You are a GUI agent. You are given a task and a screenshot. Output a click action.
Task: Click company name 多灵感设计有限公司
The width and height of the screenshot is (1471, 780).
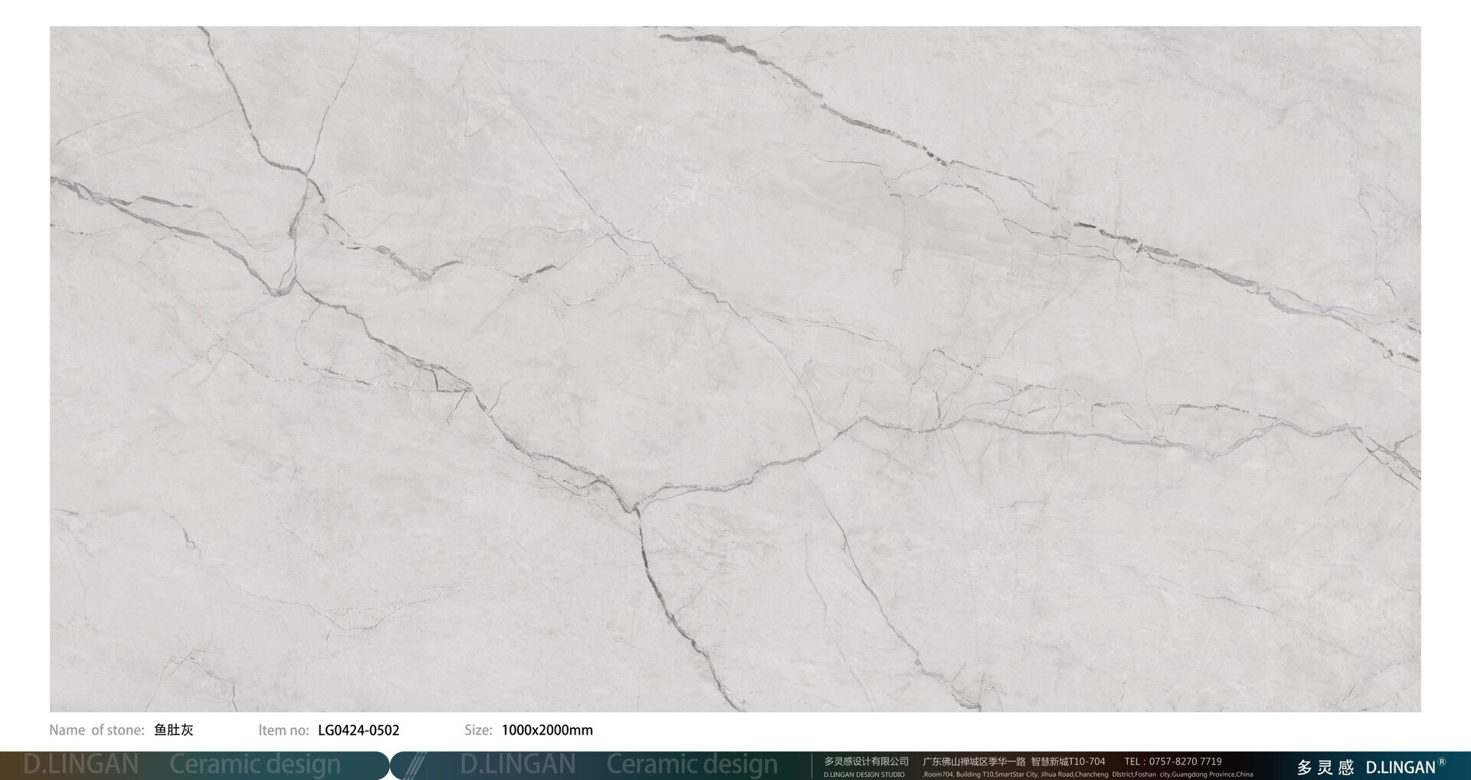tap(866, 761)
